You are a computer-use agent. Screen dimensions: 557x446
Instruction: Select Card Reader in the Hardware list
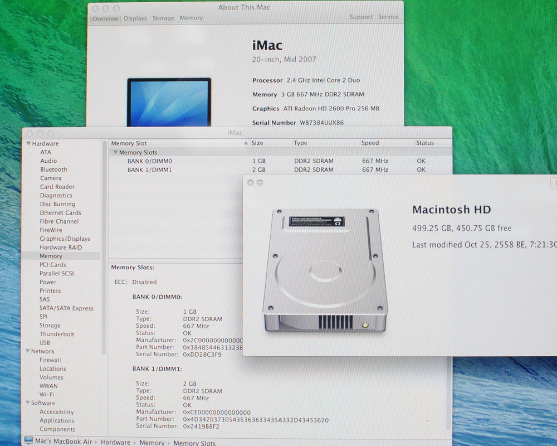(x=57, y=187)
